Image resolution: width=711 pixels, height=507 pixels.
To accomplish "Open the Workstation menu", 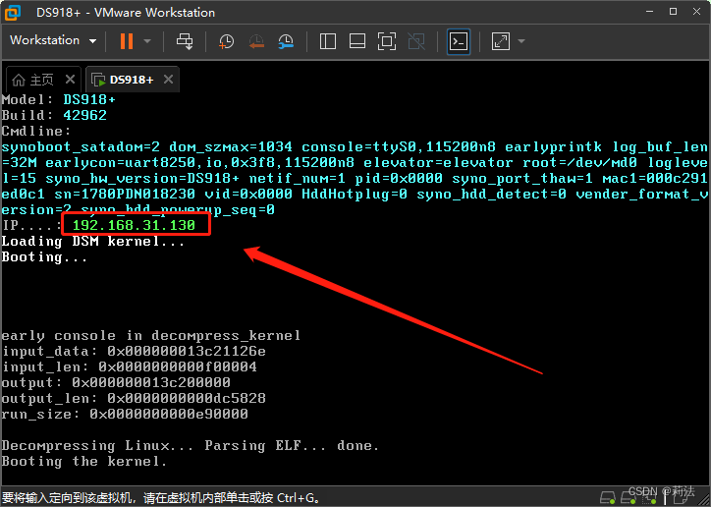I will (53, 40).
